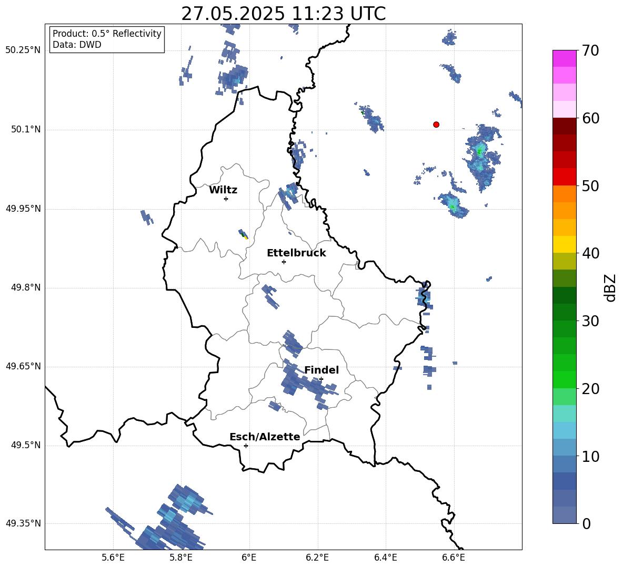Click the 'Product: 0.5° Reflectivity' text
623x568 pixels.
[107, 34]
